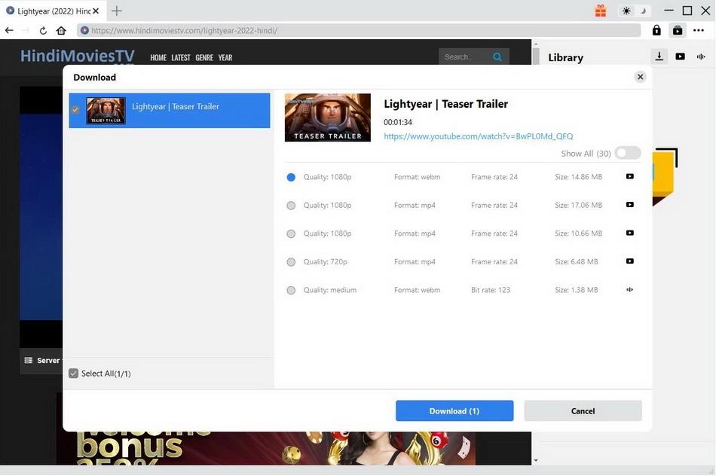Click the audio waveform icon on the medium row
The height and width of the screenshot is (476, 716).
tap(629, 290)
